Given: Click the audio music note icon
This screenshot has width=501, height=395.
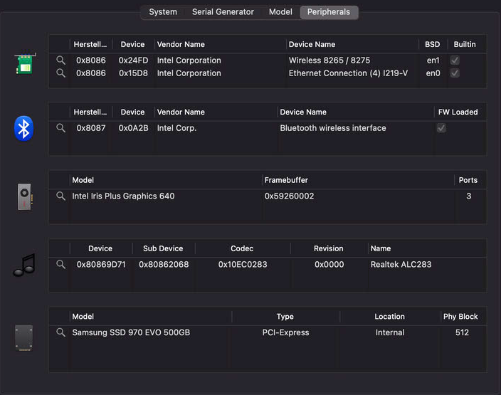Looking at the screenshot, I should (x=23, y=265).
